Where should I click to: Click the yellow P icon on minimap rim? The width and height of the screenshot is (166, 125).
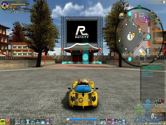[x=160, y=23]
